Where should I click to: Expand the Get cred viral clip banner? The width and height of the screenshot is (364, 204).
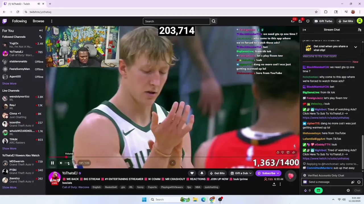(x=355, y=47)
